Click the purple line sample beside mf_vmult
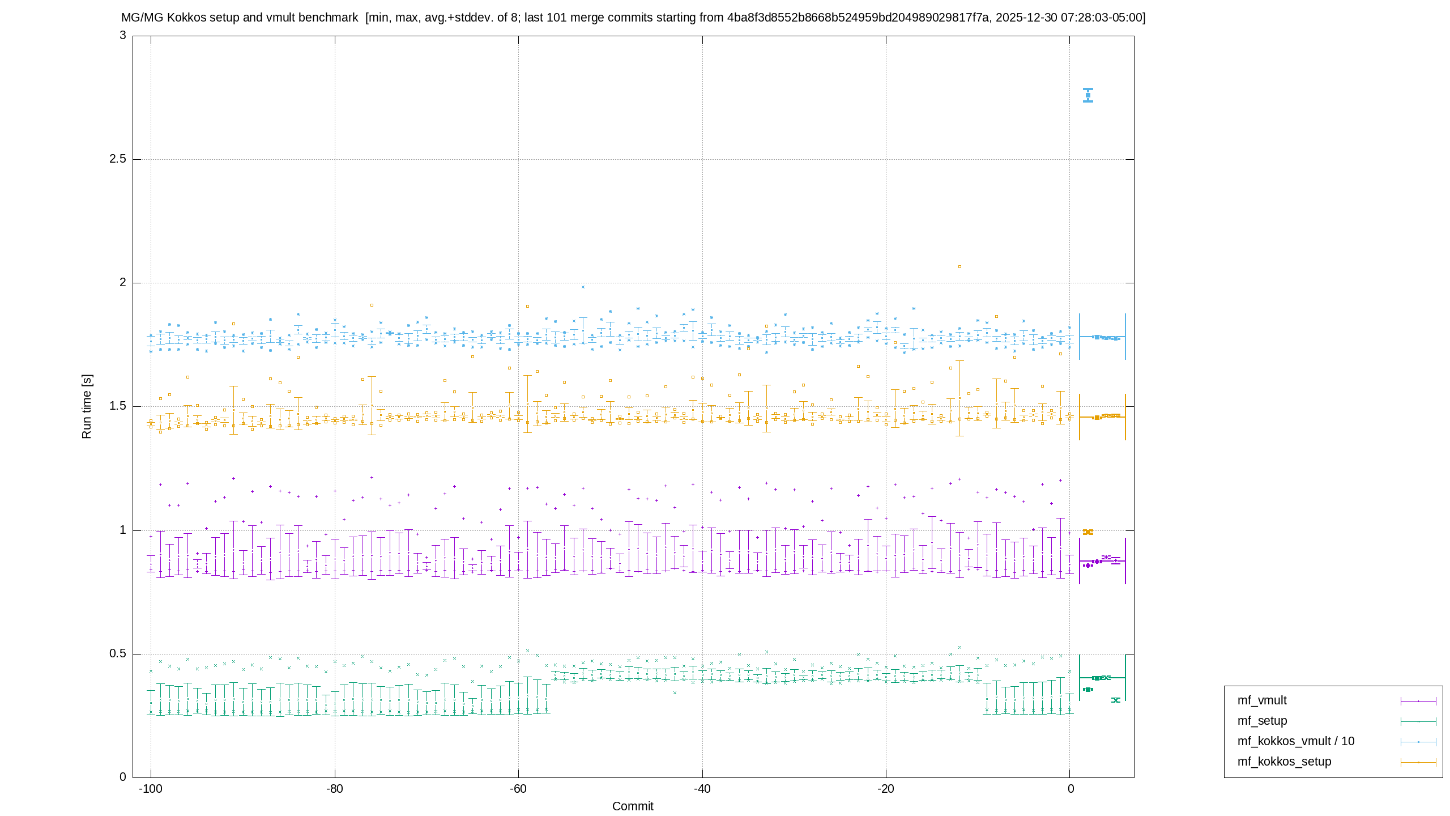Image resolution: width=1450 pixels, height=816 pixels. point(1418,701)
